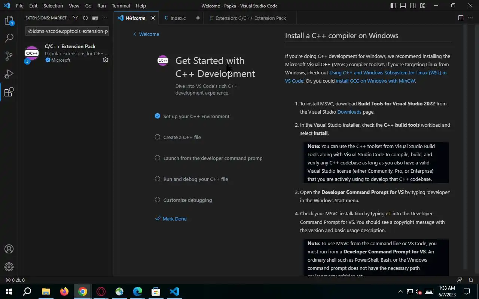Open notifications bell in status bar
Screen dimensions: 479x299
tap(471, 280)
